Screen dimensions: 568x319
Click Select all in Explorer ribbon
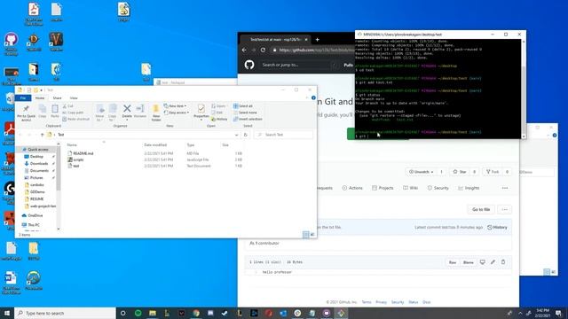tap(243, 106)
